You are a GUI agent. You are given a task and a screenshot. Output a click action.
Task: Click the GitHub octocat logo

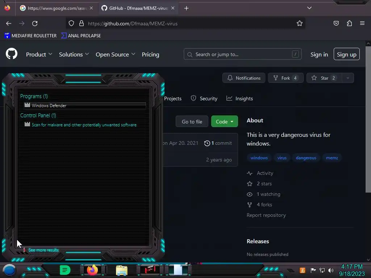pyautogui.click(x=12, y=54)
